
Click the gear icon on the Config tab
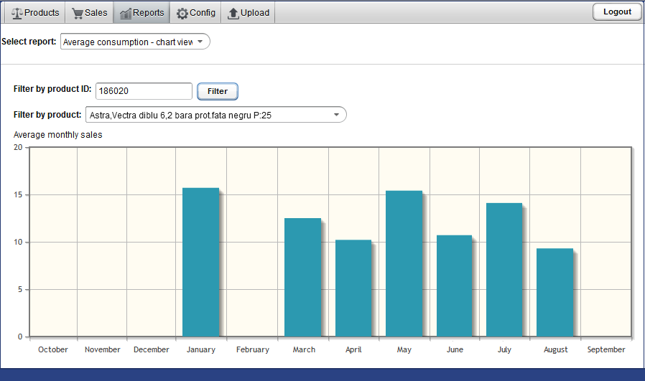pyautogui.click(x=182, y=14)
